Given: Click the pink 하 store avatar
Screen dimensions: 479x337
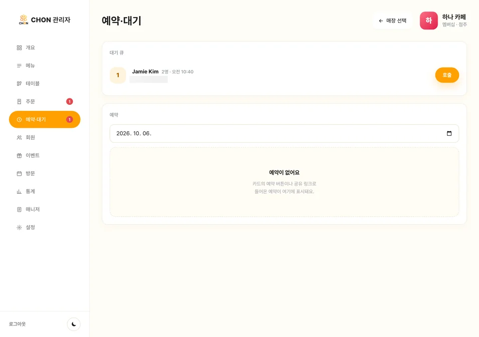Looking at the screenshot, I should tap(429, 20).
